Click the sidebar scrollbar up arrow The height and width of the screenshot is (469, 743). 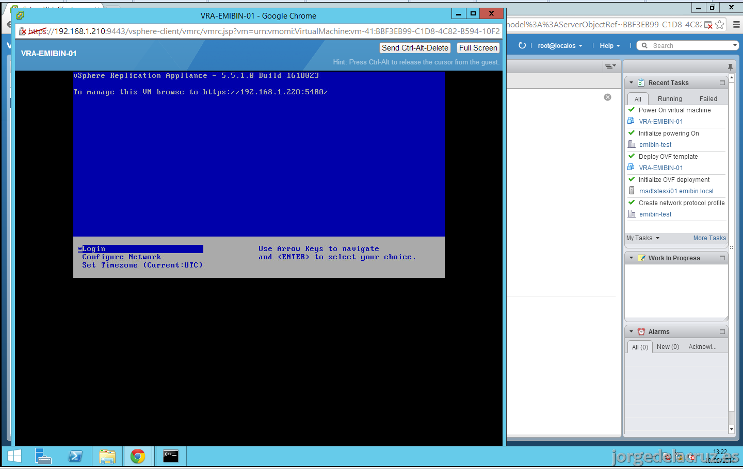tap(732, 77)
